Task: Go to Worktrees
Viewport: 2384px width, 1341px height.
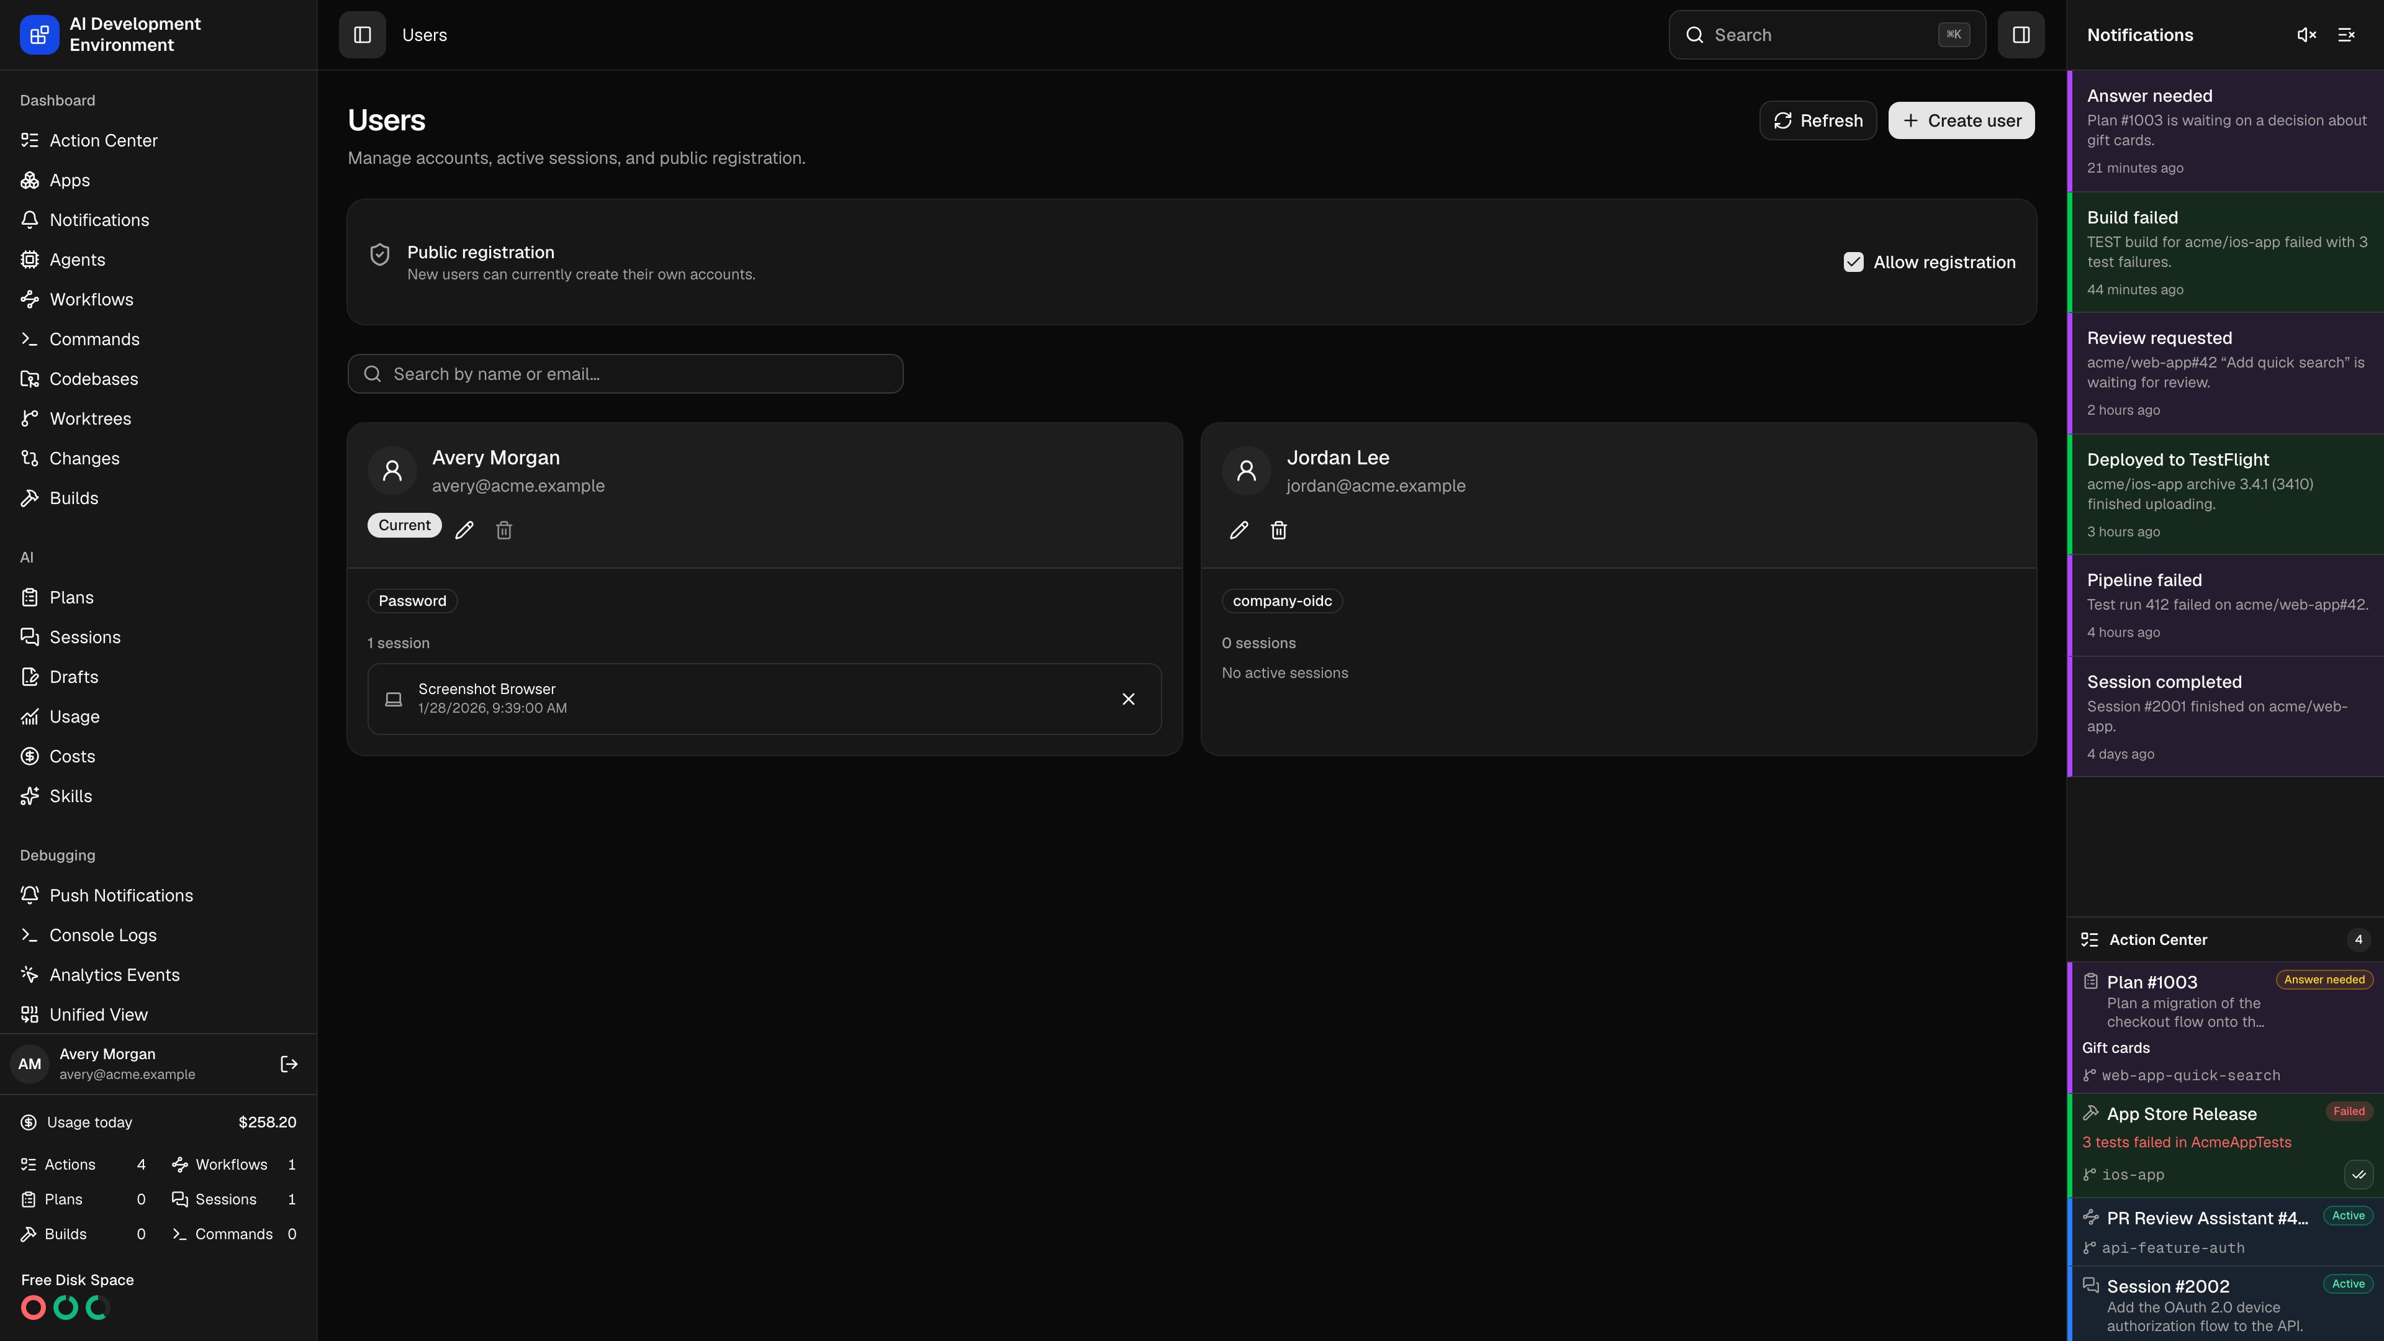Action: coord(158,419)
